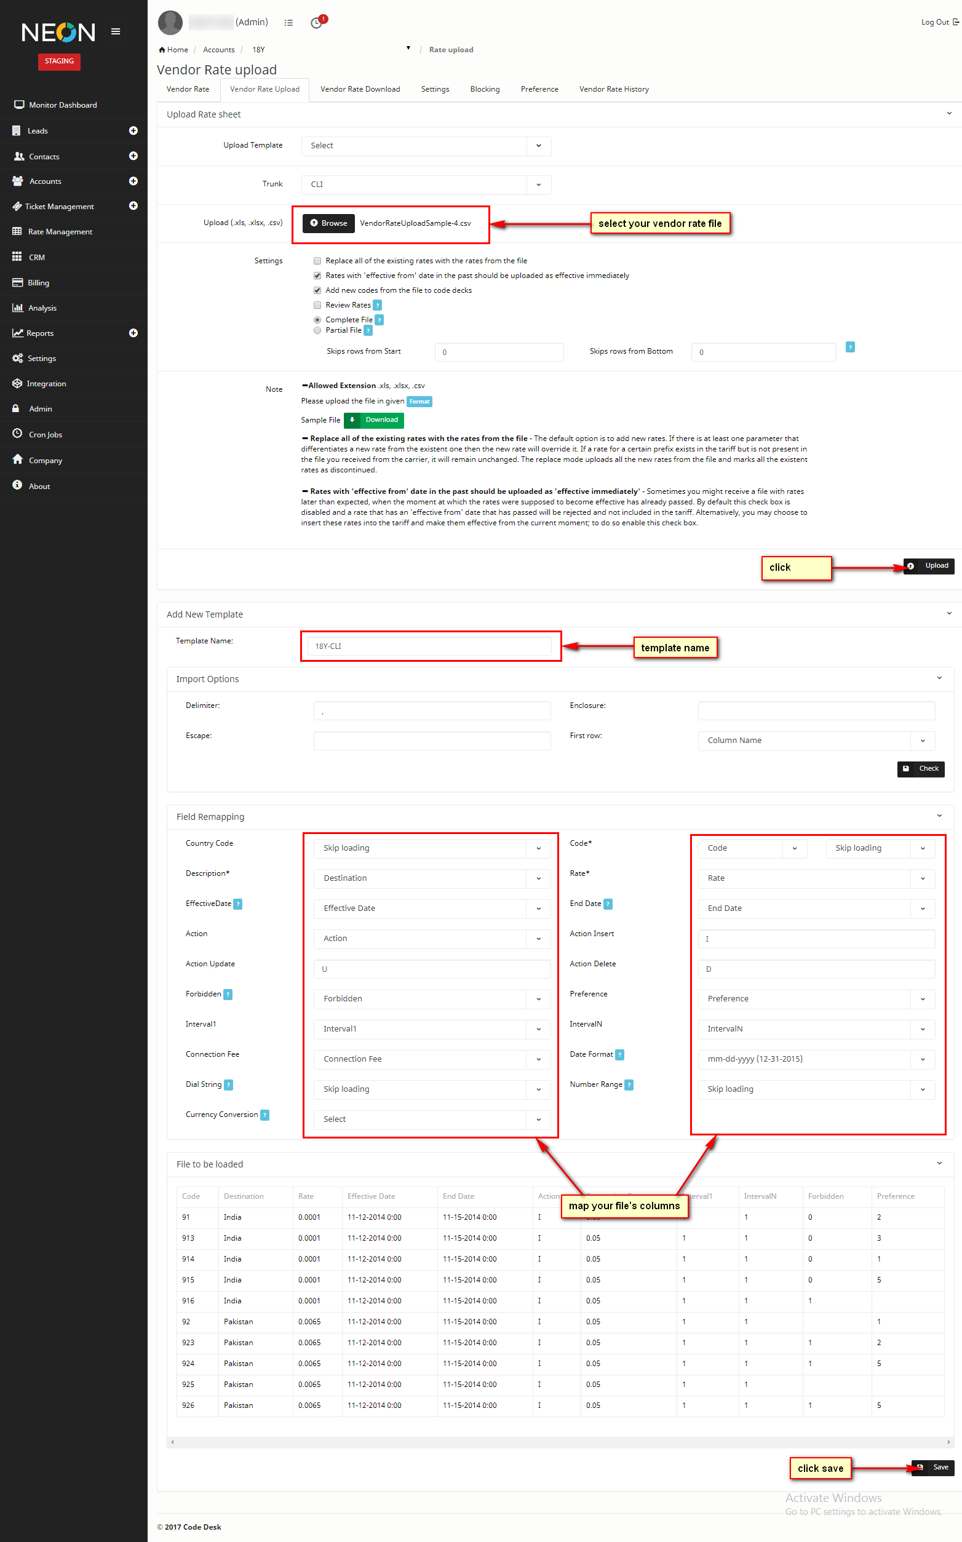
Task: Click the green Download sample file button
Action: [x=374, y=420]
